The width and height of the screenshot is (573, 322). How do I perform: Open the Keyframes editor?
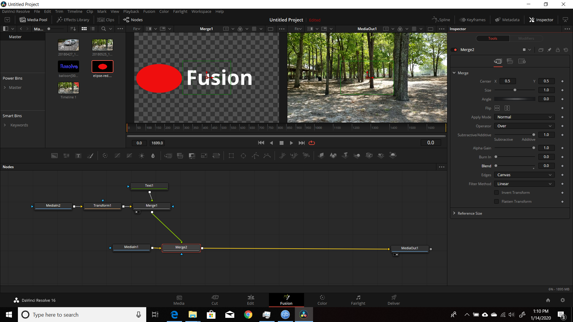[472, 20]
